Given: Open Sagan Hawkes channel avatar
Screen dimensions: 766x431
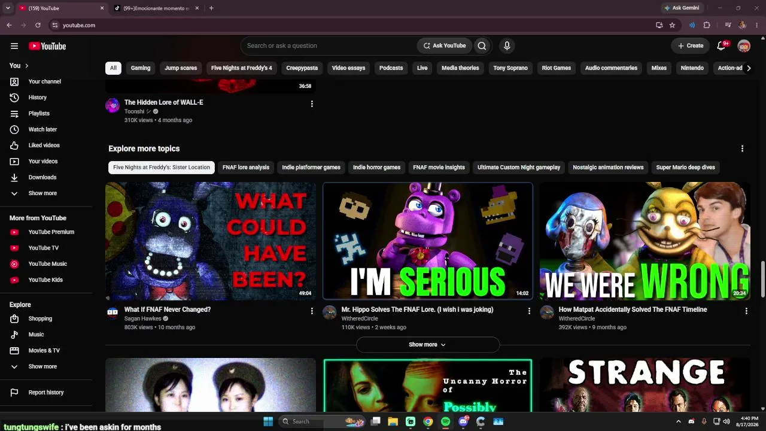Looking at the screenshot, I should click(113, 312).
